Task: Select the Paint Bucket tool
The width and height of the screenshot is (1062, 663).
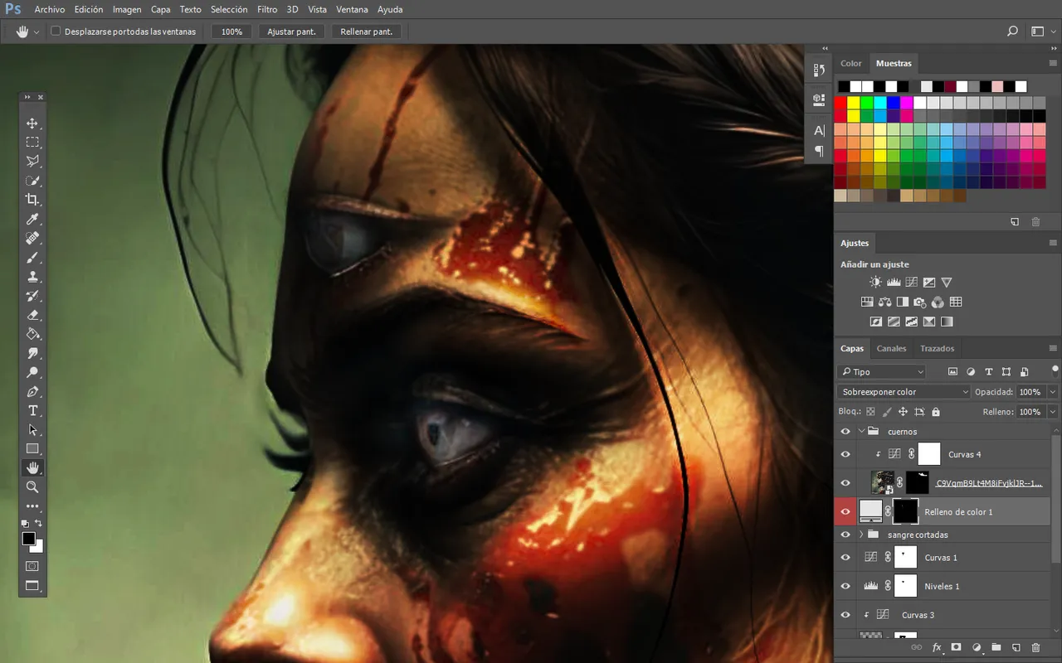Action: [x=32, y=334]
